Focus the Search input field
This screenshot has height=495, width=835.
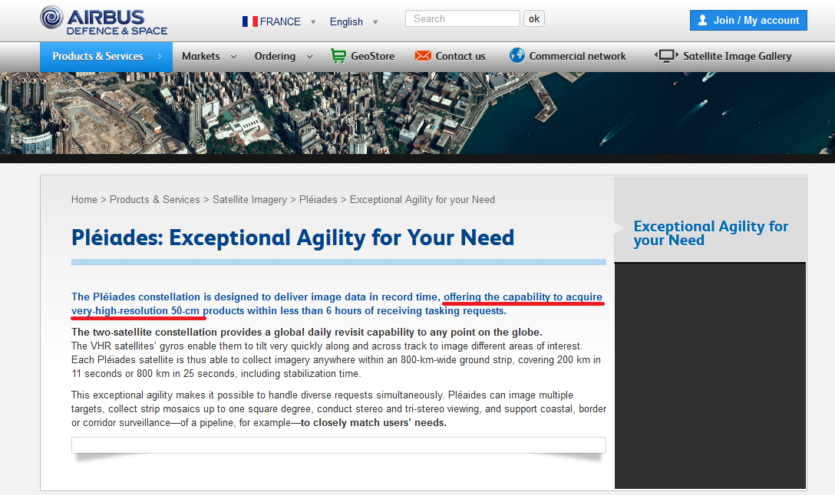click(462, 18)
